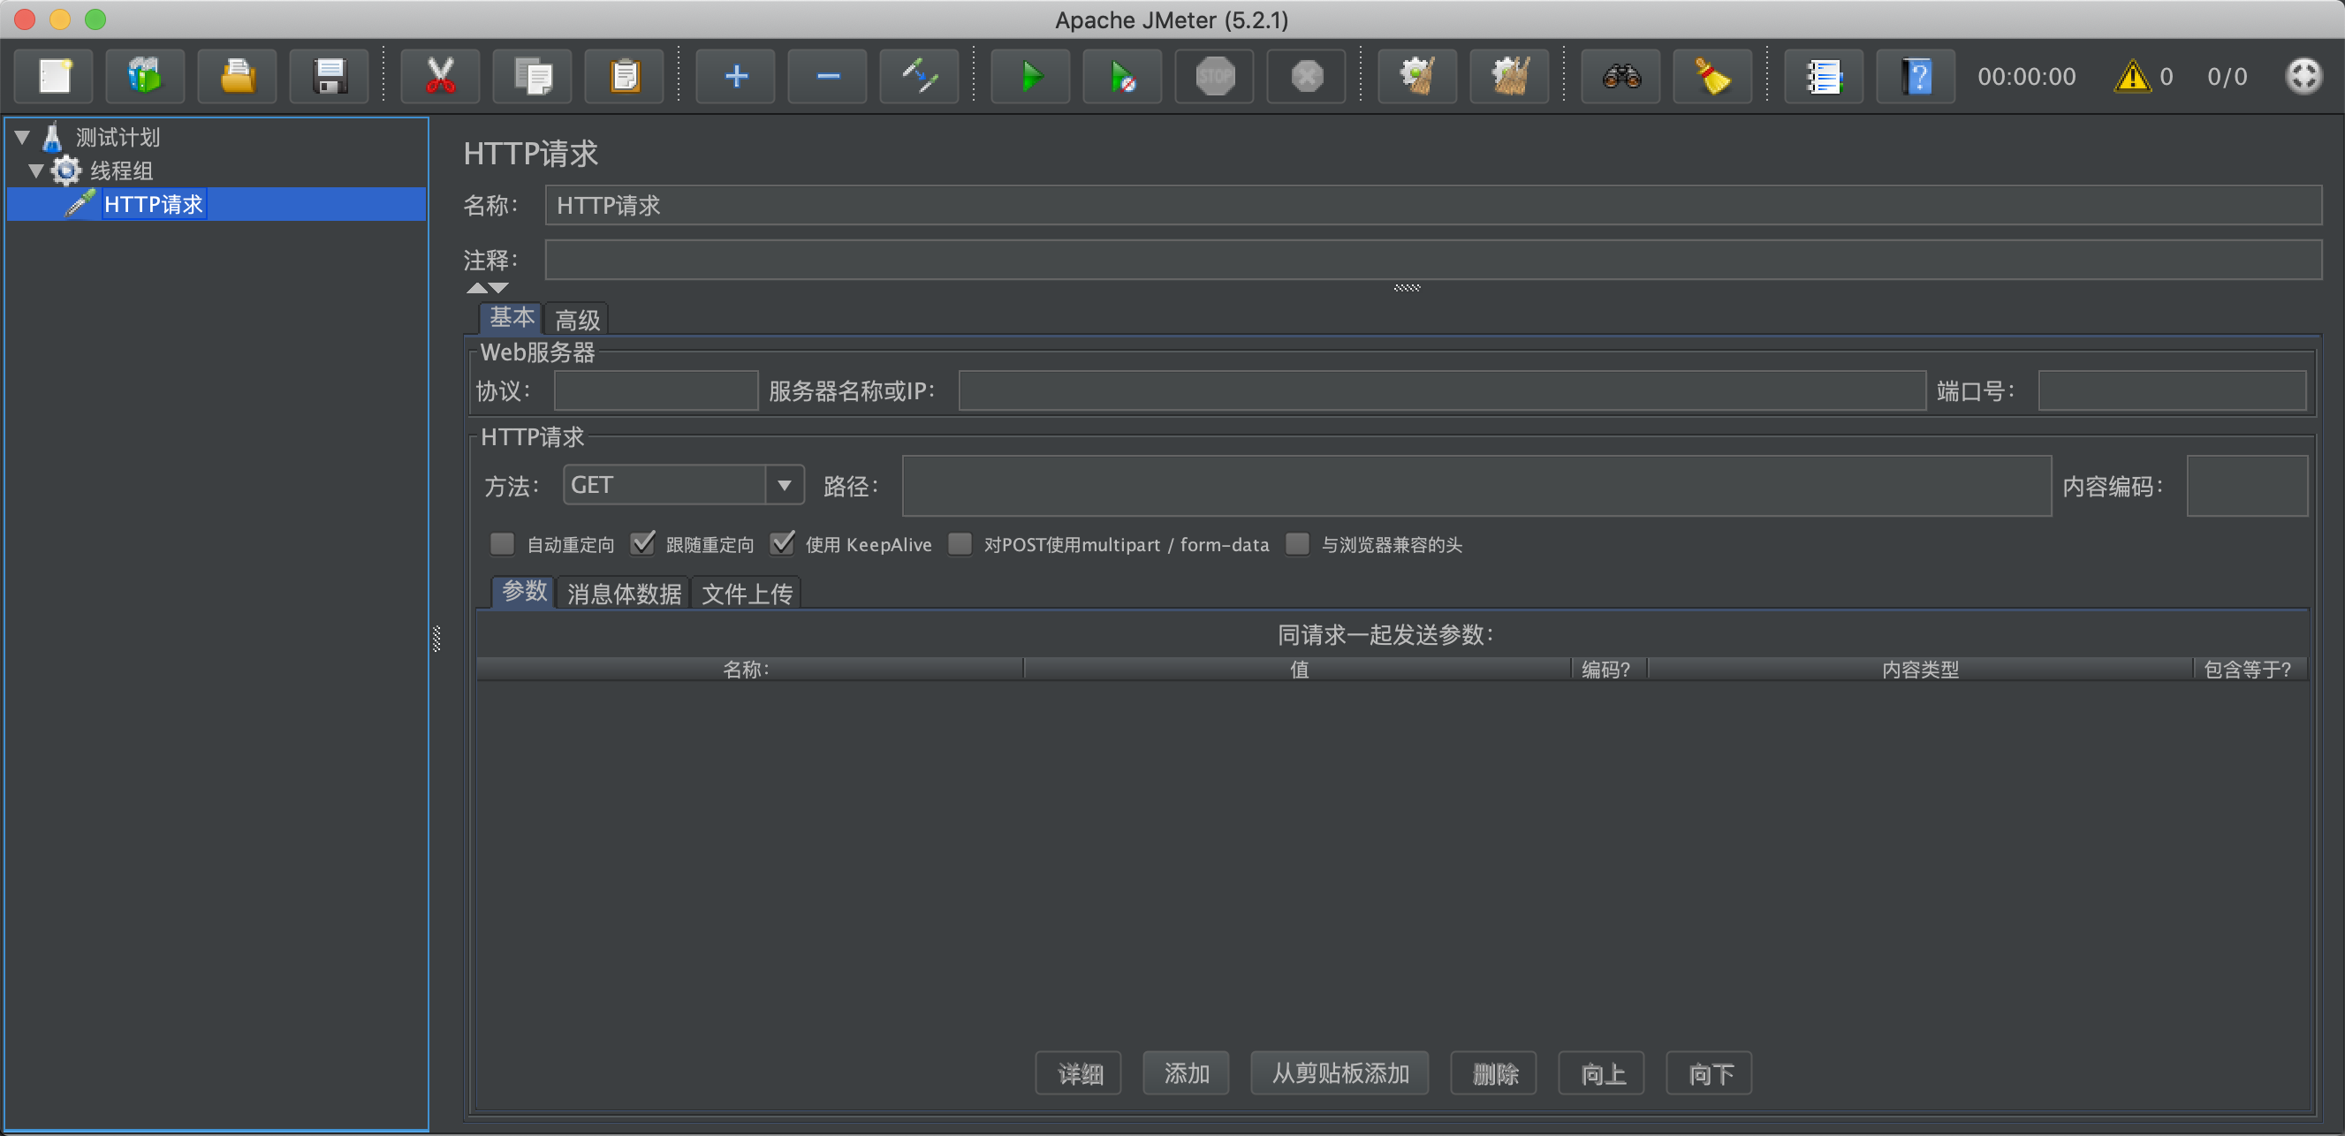Click the 添加 button
2345x1136 pixels.
point(1186,1073)
